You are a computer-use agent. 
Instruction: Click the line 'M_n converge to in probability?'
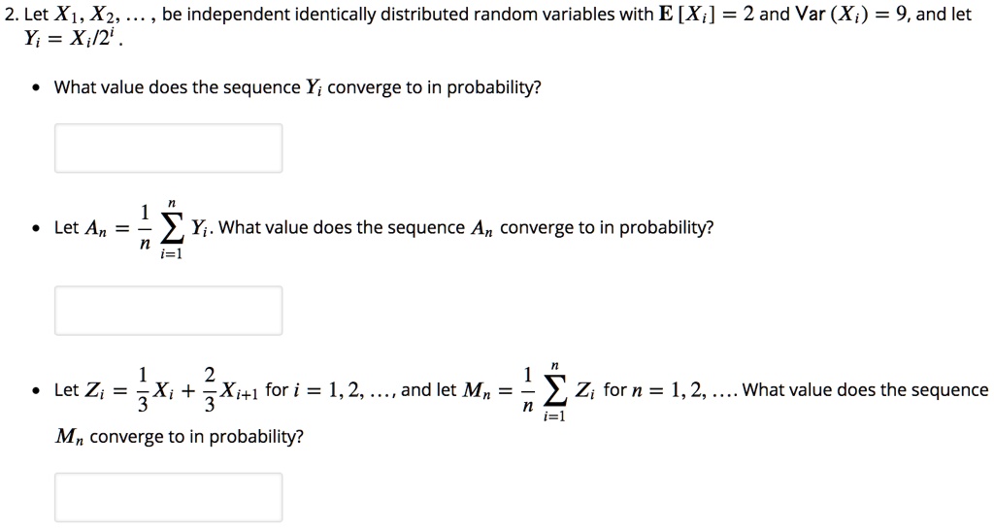(x=180, y=437)
